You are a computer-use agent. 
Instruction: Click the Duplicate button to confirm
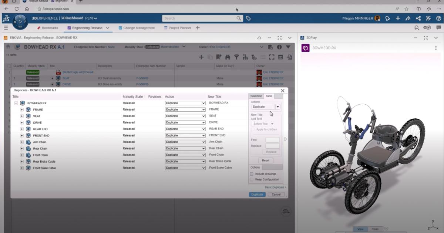point(257,194)
